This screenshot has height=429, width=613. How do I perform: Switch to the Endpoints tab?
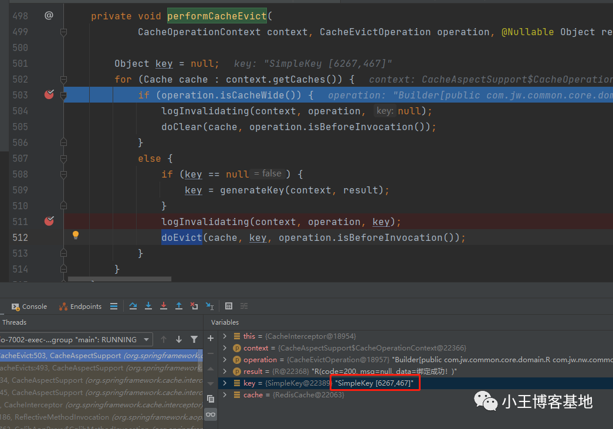[80, 307]
